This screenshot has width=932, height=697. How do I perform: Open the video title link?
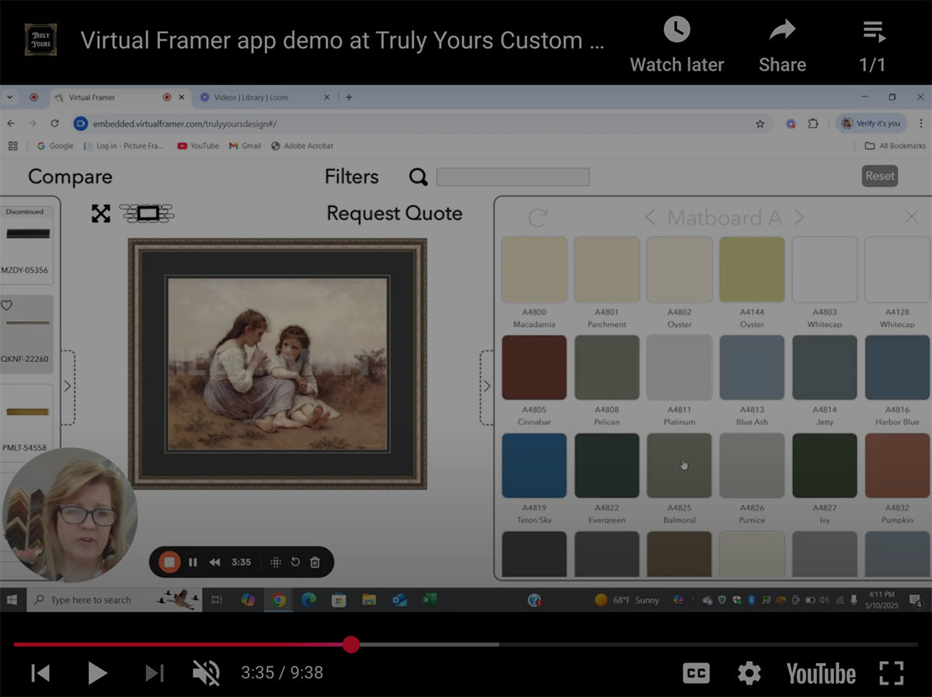tap(342, 40)
